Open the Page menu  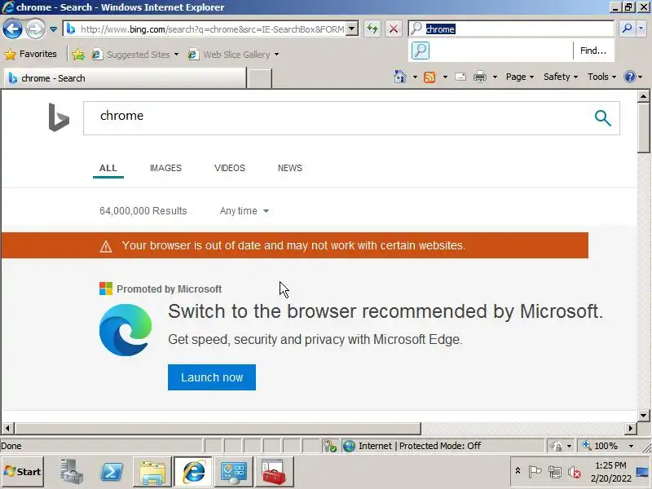pyautogui.click(x=520, y=77)
